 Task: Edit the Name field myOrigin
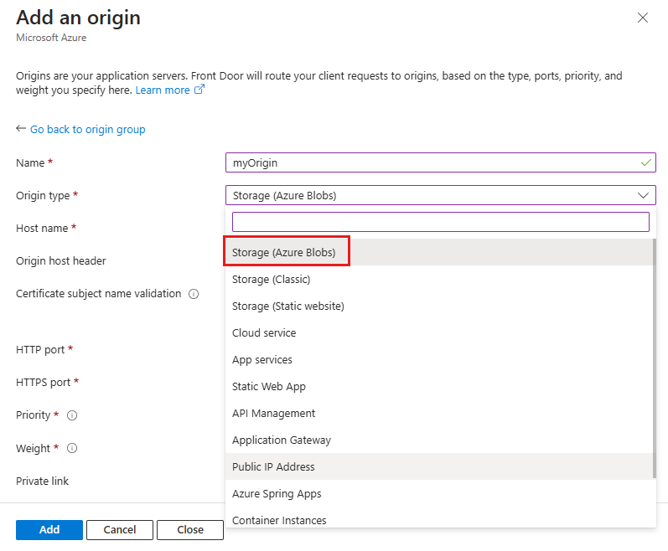click(x=441, y=162)
